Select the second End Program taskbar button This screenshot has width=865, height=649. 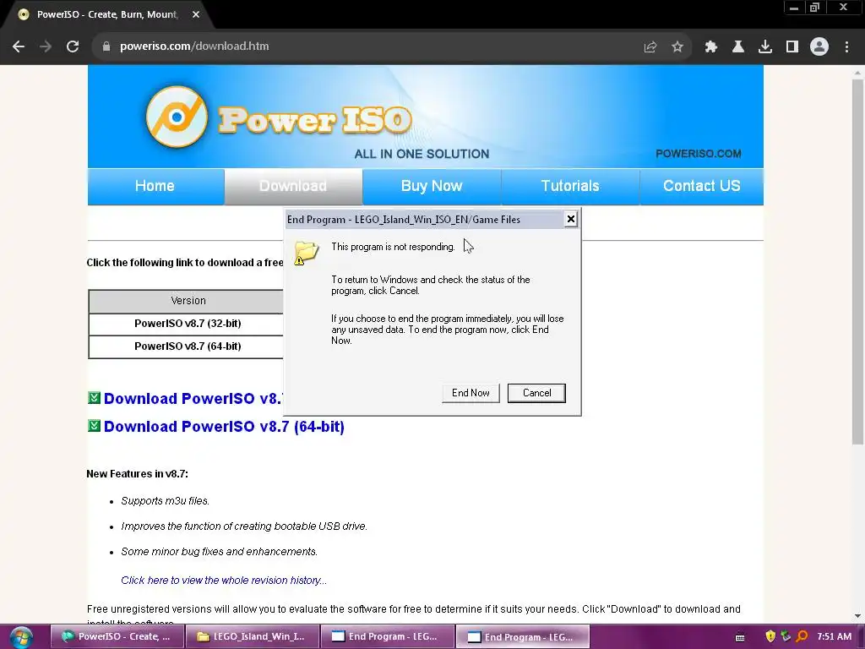[523, 637]
